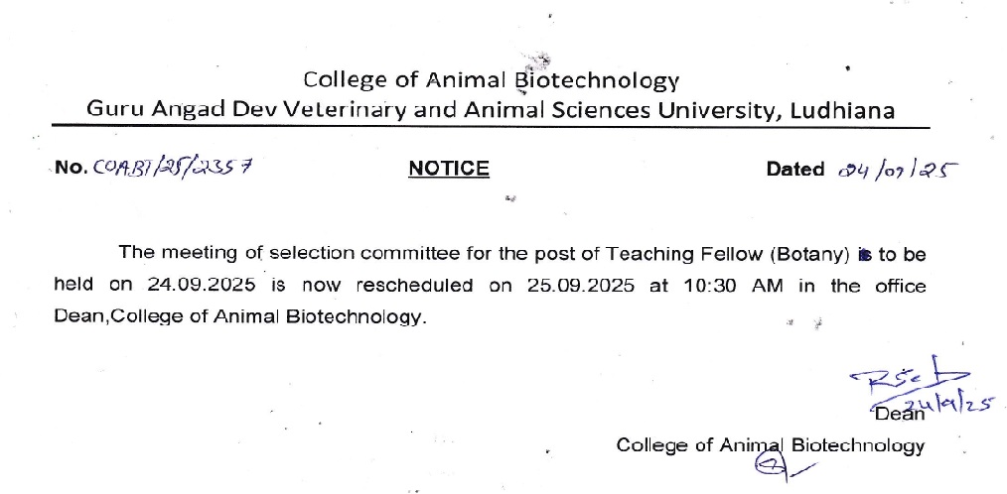
Task: Click the College of Animal Biotechnology title
Action: pyautogui.click(x=491, y=79)
